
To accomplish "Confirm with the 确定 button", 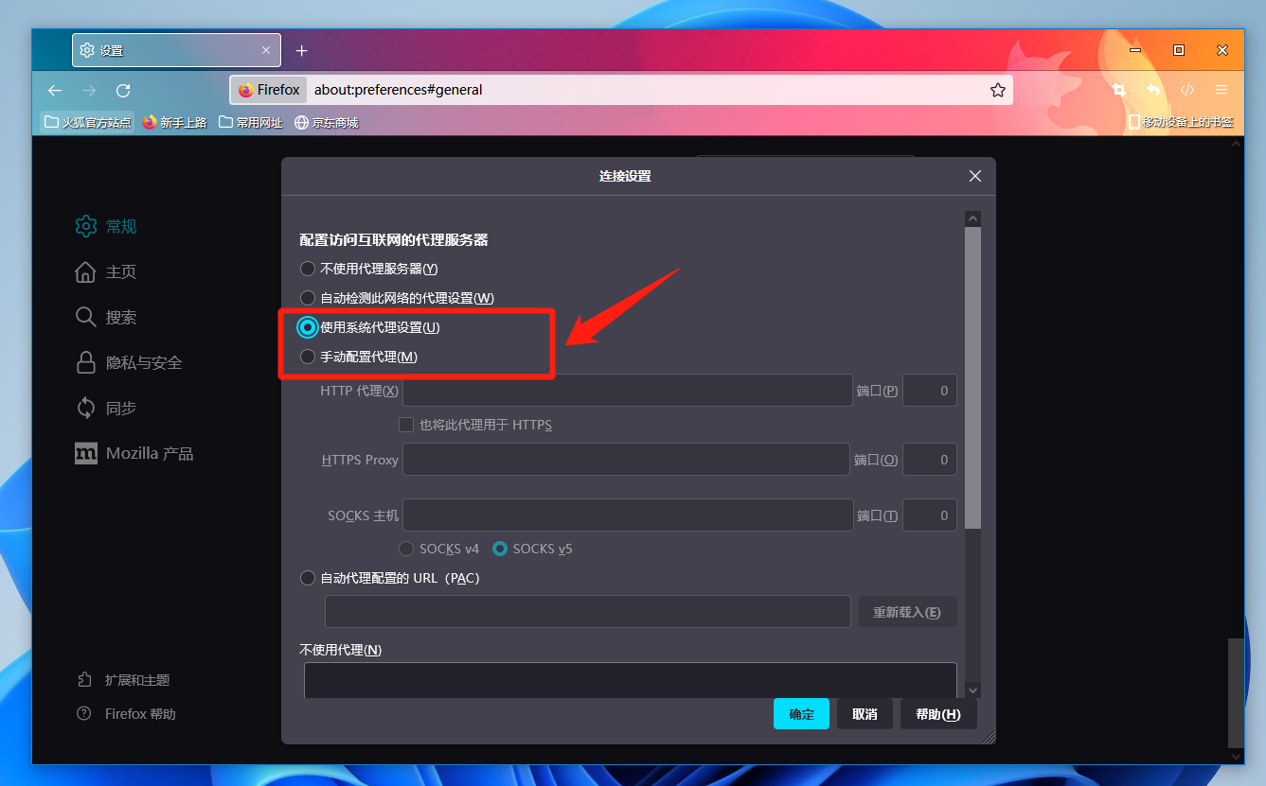I will (x=801, y=714).
